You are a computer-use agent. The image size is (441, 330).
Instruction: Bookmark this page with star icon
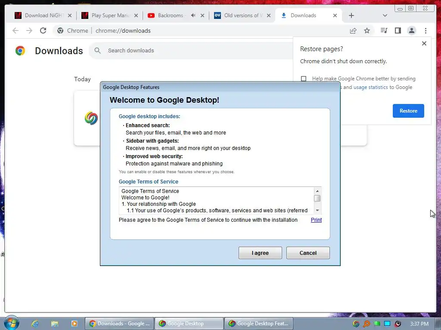[x=367, y=31]
